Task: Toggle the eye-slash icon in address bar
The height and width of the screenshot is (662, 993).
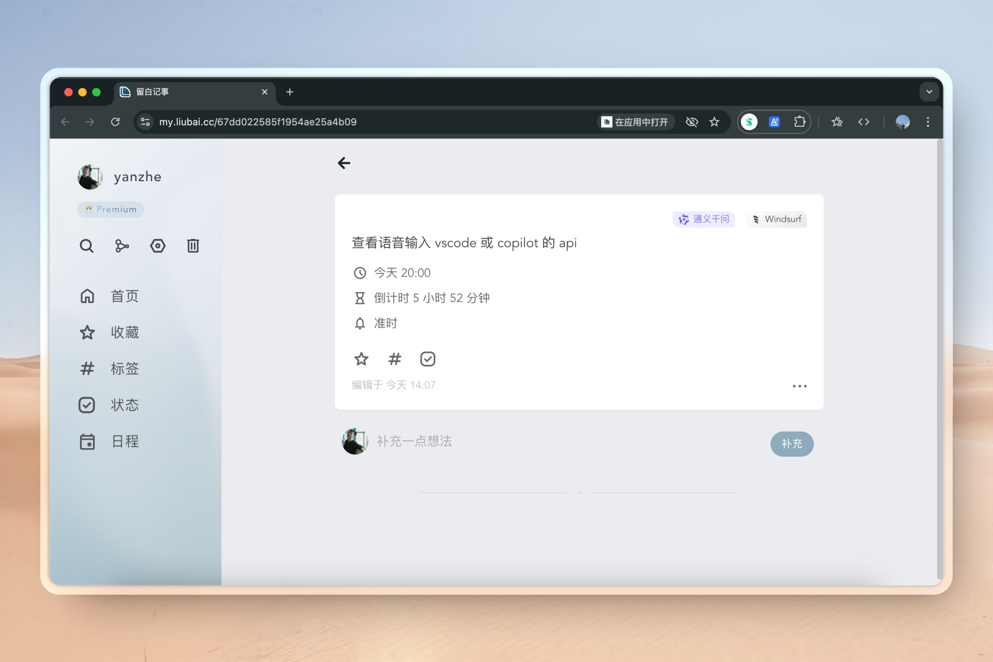Action: (x=691, y=122)
